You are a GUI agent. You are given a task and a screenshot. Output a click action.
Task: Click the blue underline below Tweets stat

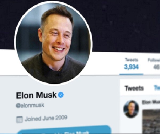coord(131,74)
